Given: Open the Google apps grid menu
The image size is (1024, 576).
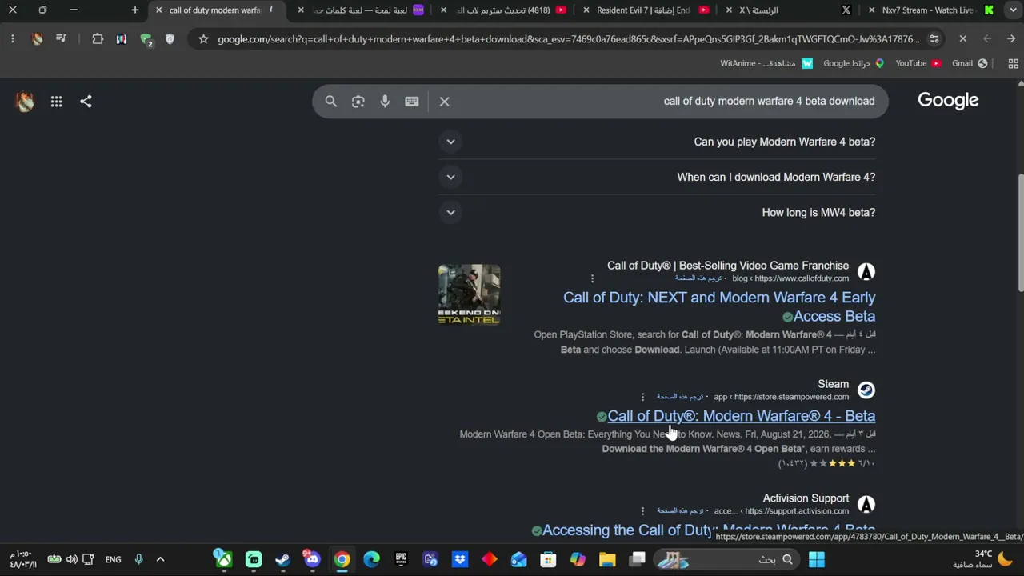Looking at the screenshot, I should [56, 102].
